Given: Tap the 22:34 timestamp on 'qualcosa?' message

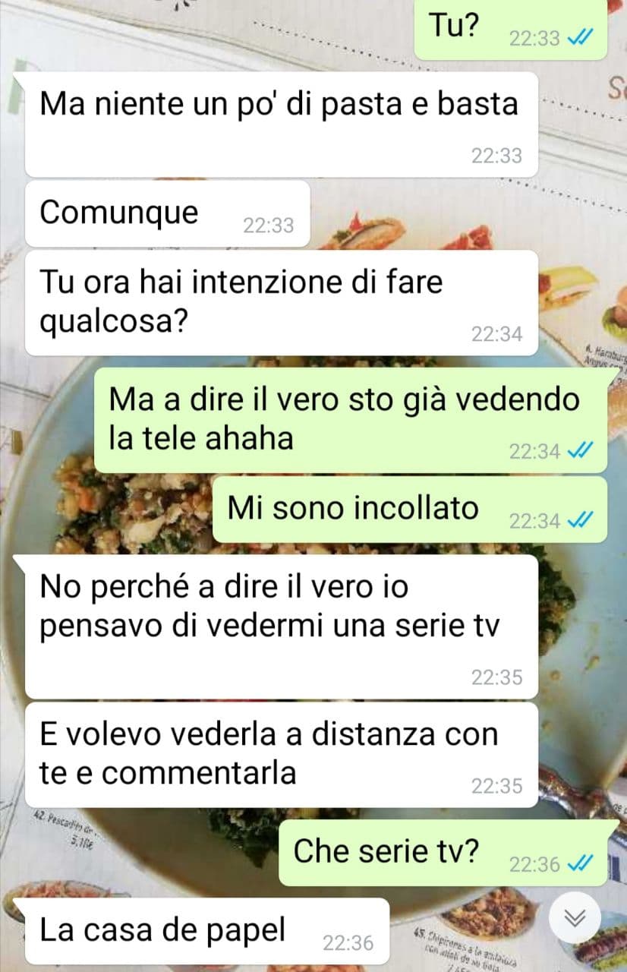Looking at the screenshot, I should pos(497,333).
